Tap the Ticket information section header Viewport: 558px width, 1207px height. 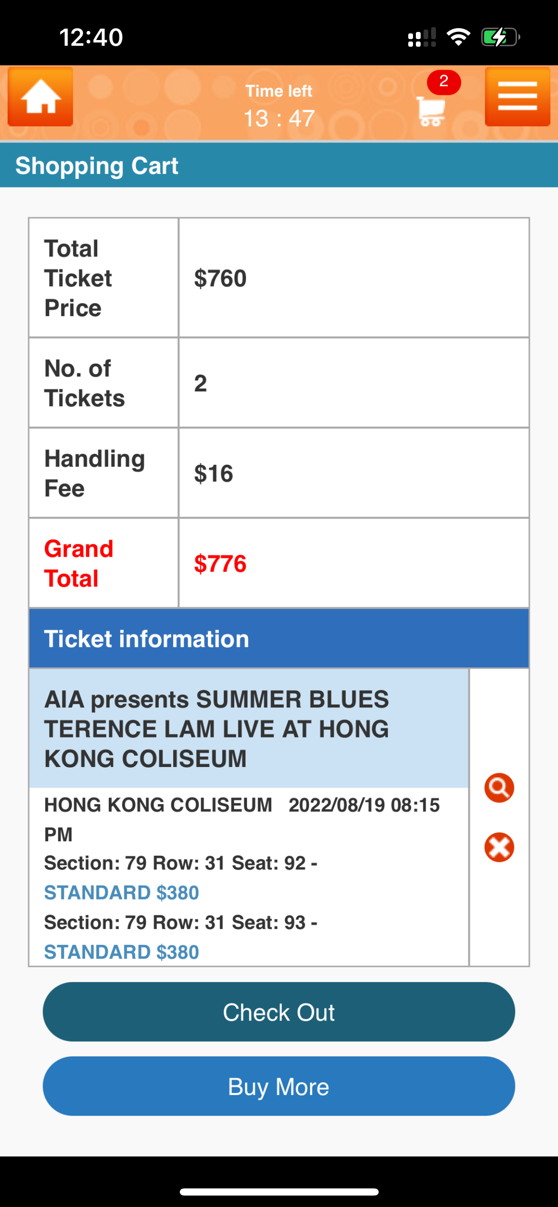(279, 638)
